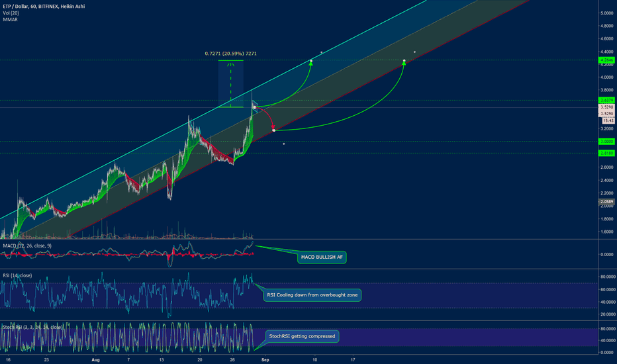This screenshot has width=617, height=364.
Task: Select the MMAR indicator label
Action: tap(10, 19)
